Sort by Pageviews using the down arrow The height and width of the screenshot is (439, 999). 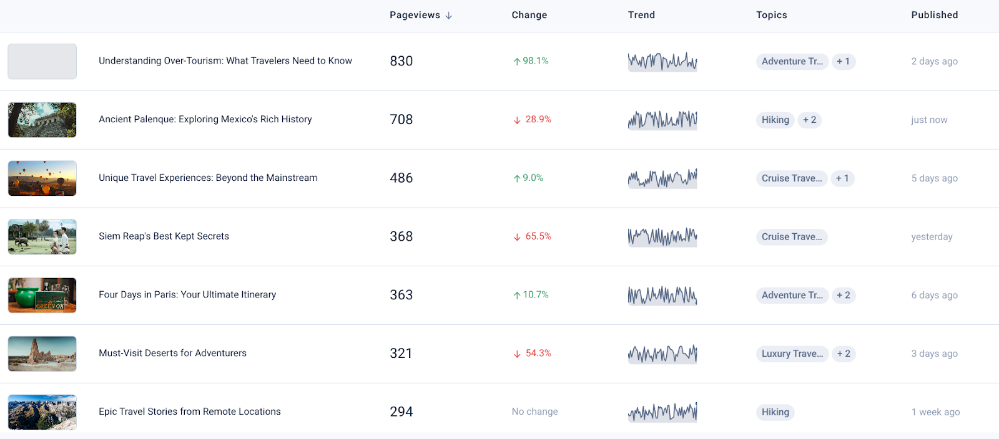tap(448, 16)
